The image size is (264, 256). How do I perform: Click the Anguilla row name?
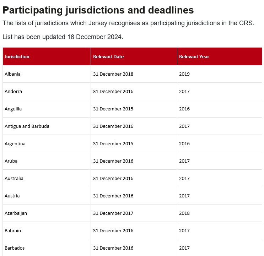coord(13,109)
